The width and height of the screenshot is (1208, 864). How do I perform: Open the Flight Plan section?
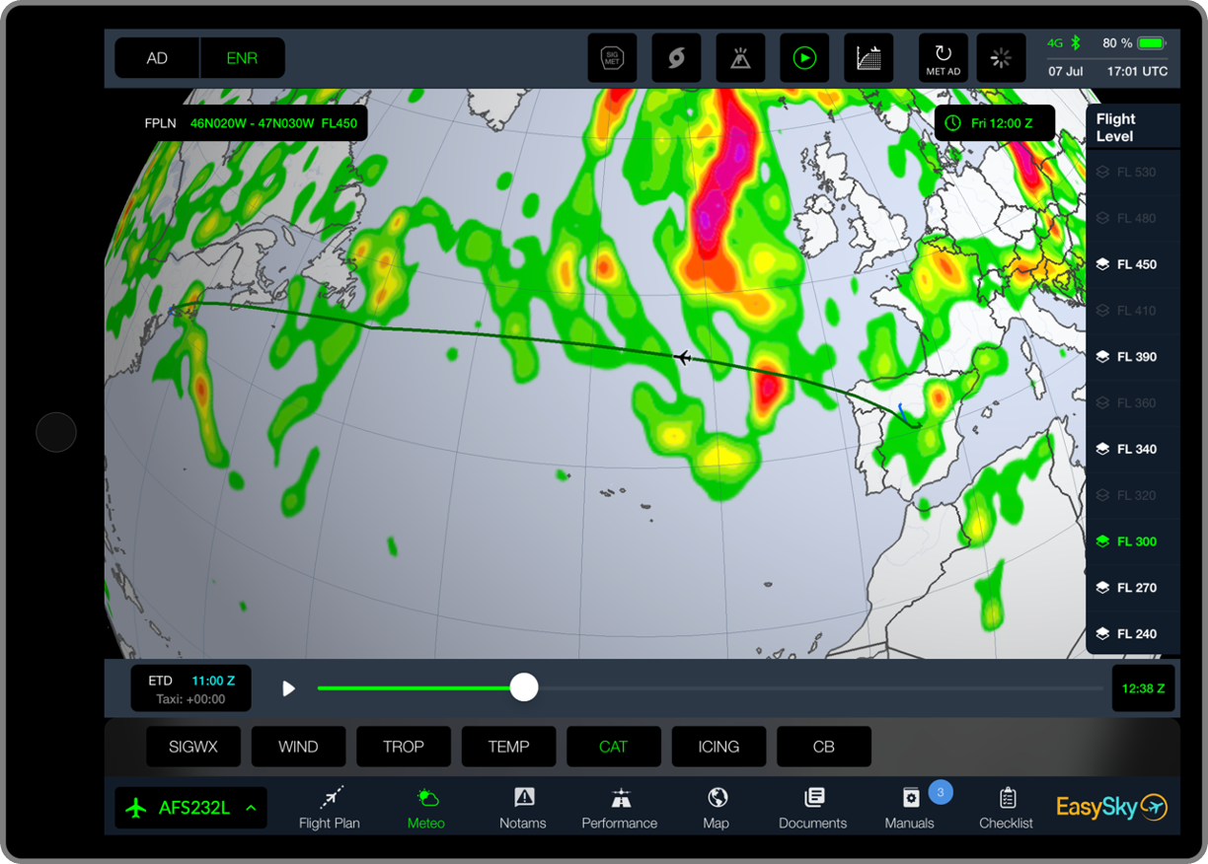[x=330, y=807]
